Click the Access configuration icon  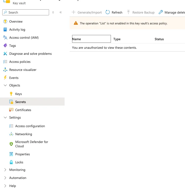coord(11,126)
